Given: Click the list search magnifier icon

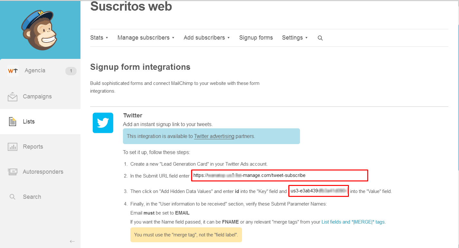Looking at the screenshot, I should point(320,38).
